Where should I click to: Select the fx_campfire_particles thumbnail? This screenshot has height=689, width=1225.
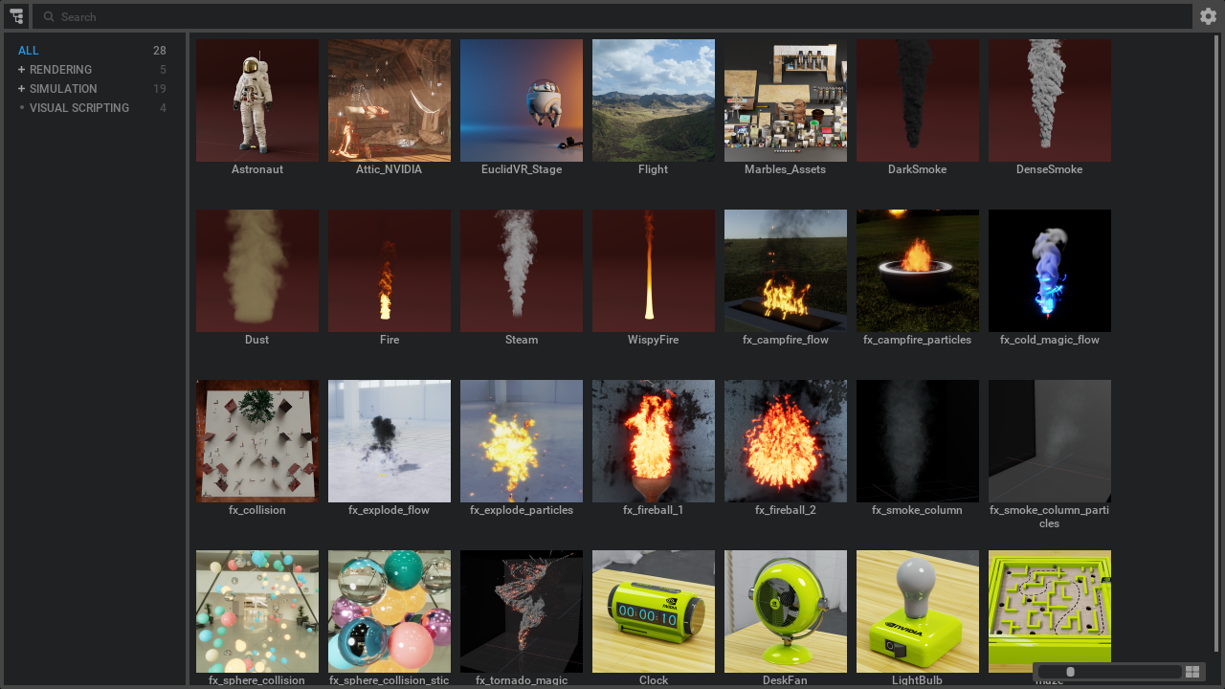[x=918, y=271]
